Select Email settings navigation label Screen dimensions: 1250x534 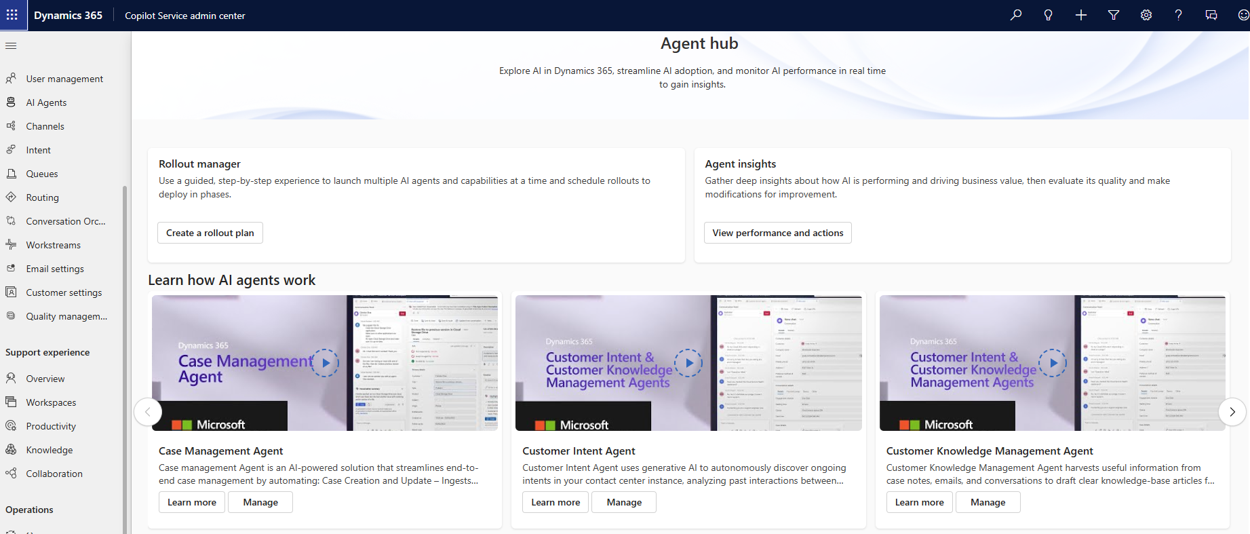tap(55, 269)
